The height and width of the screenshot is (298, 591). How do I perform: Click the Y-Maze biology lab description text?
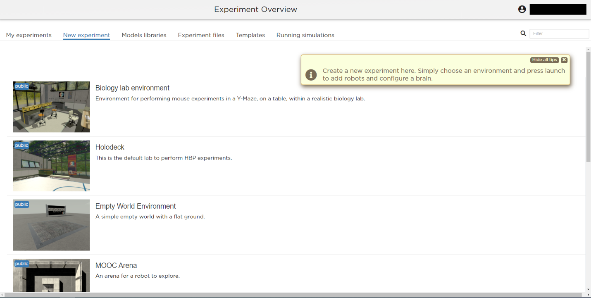click(x=230, y=99)
